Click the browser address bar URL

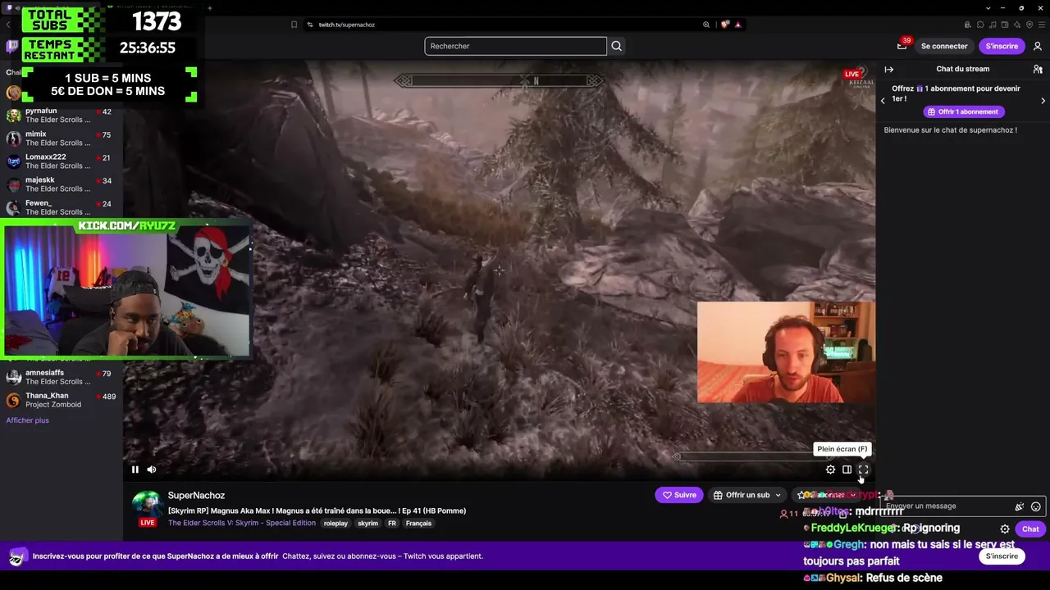click(x=346, y=25)
